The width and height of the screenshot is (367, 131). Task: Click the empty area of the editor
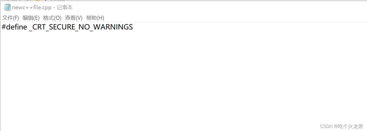pos(176,75)
